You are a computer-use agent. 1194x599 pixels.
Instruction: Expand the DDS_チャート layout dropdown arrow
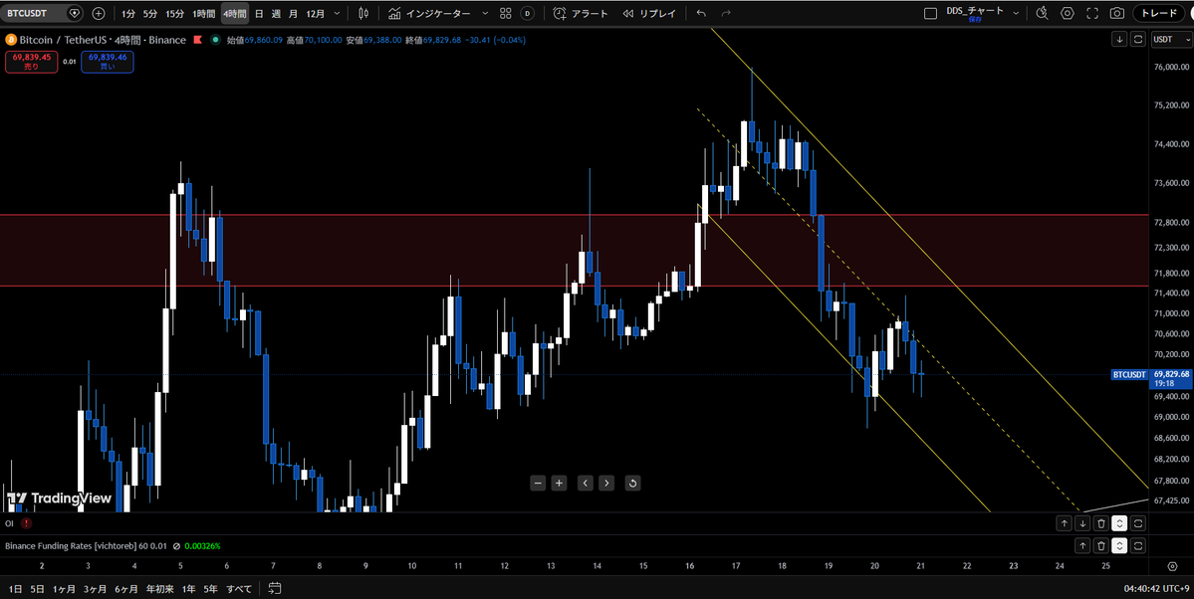(x=1016, y=14)
